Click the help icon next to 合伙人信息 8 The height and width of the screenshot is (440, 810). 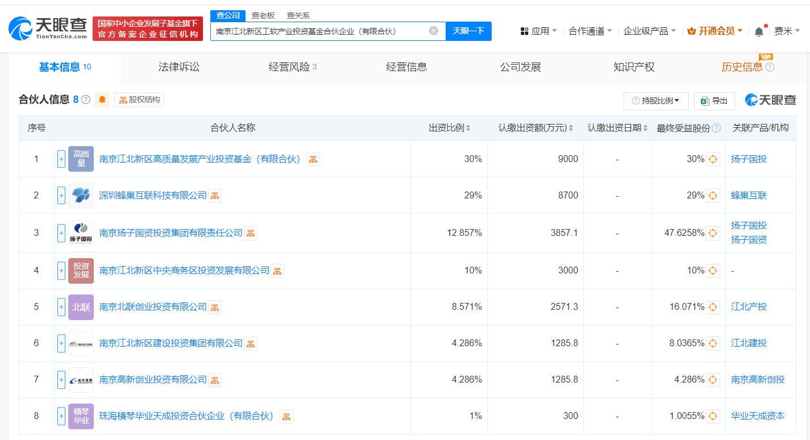coord(86,99)
